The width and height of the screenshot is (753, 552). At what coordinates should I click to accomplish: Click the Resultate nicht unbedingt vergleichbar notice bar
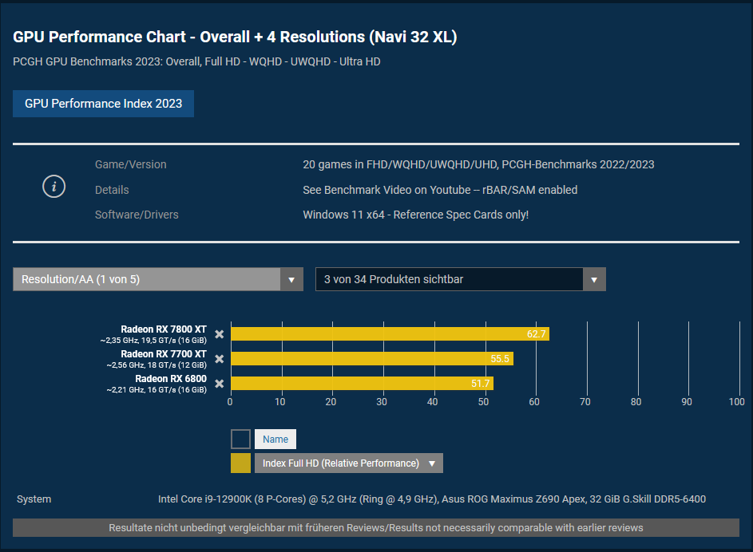tap(376, 527)
